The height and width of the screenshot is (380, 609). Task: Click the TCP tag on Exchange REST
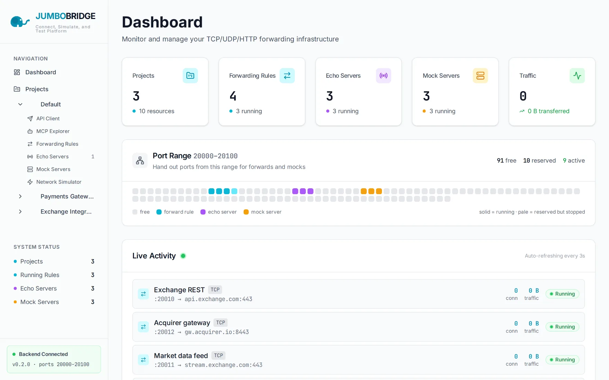[215, 290]
